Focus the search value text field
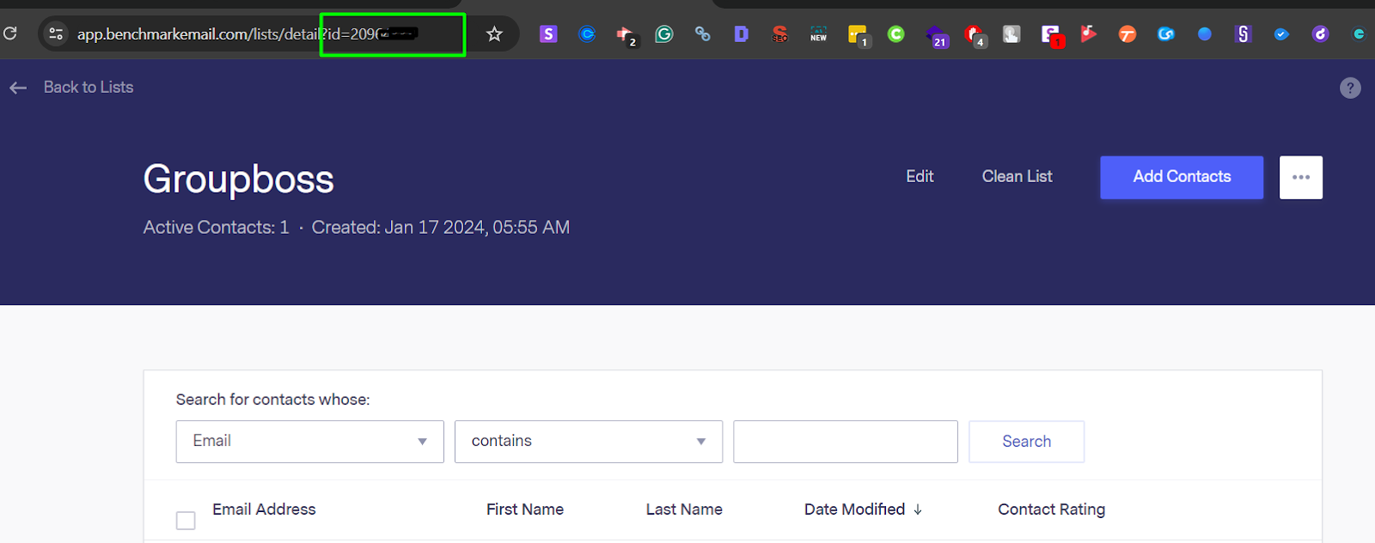 (846, 442)
